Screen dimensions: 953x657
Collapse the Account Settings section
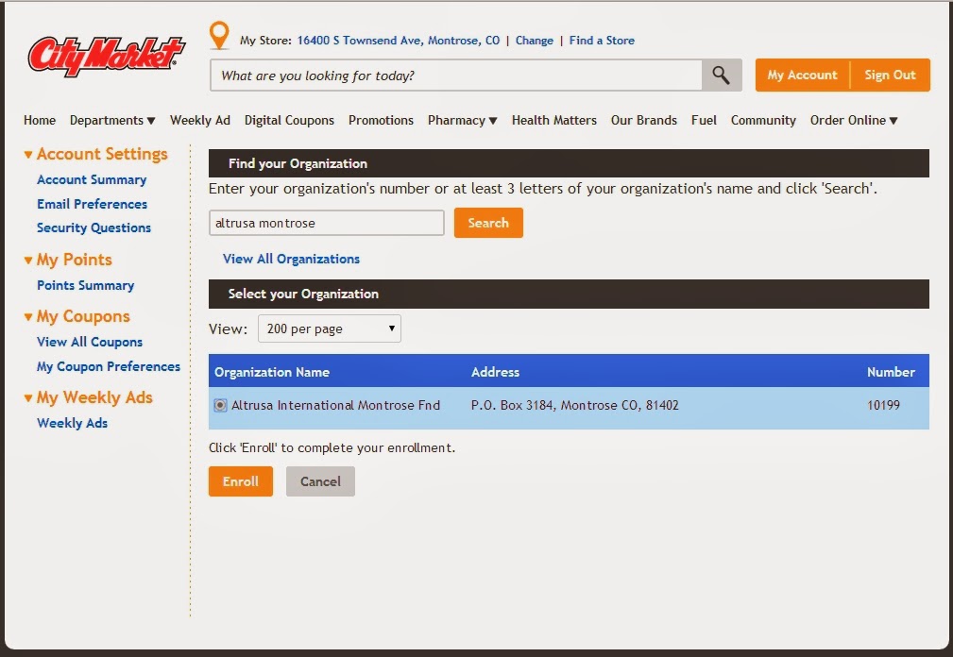96,154
